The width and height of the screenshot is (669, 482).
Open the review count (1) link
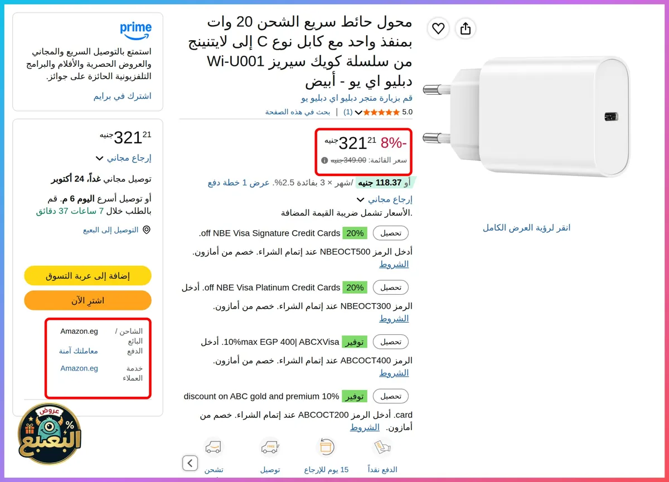(x=348, y=112)
